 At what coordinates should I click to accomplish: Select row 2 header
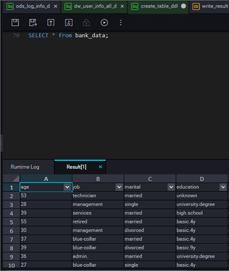[12, 196]
